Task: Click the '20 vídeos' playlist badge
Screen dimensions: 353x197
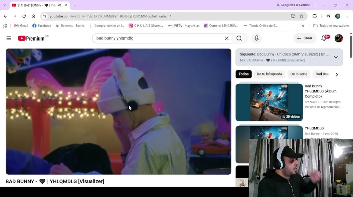Action: click(x=291, y=117)
